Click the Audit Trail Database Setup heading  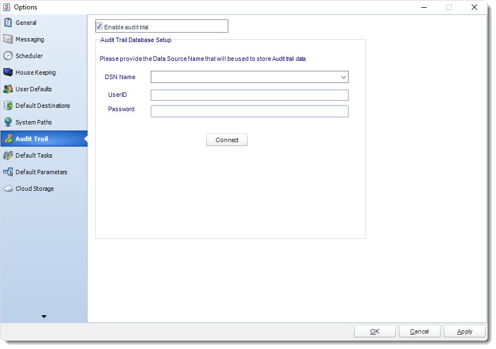136,40
